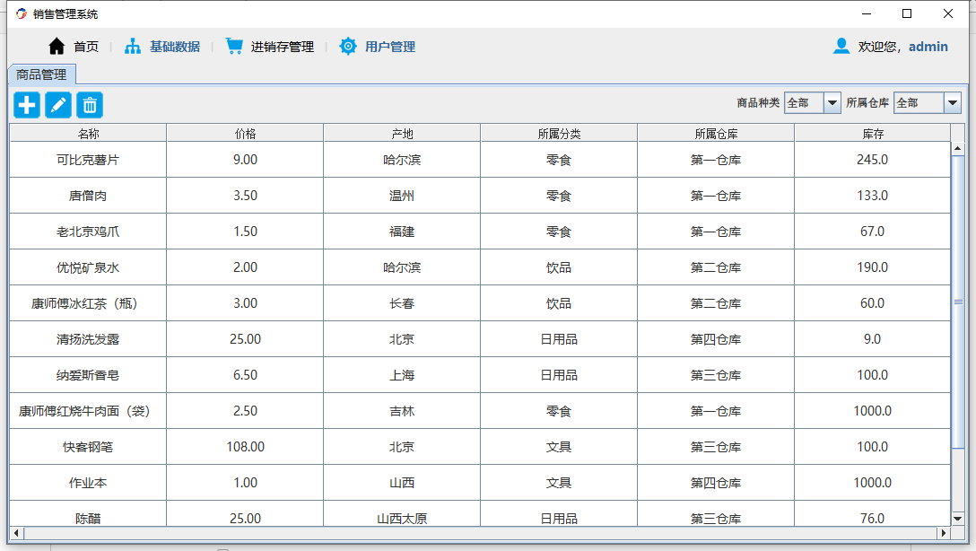Select the 康师傅红烧牛肉面（袋） name cell
The height and width of the screenshot is (551, 976).
pos(88,411)
